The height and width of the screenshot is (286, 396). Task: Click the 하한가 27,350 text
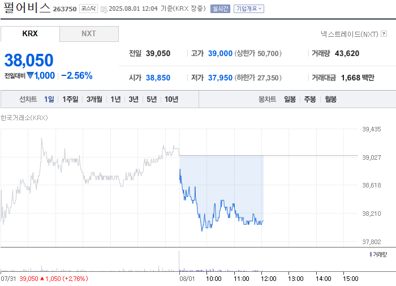[x=258, y=78]
